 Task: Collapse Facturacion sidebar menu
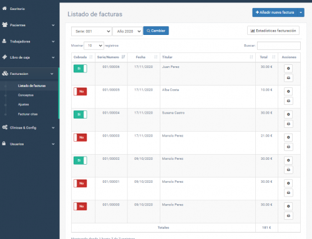[29, 74]
